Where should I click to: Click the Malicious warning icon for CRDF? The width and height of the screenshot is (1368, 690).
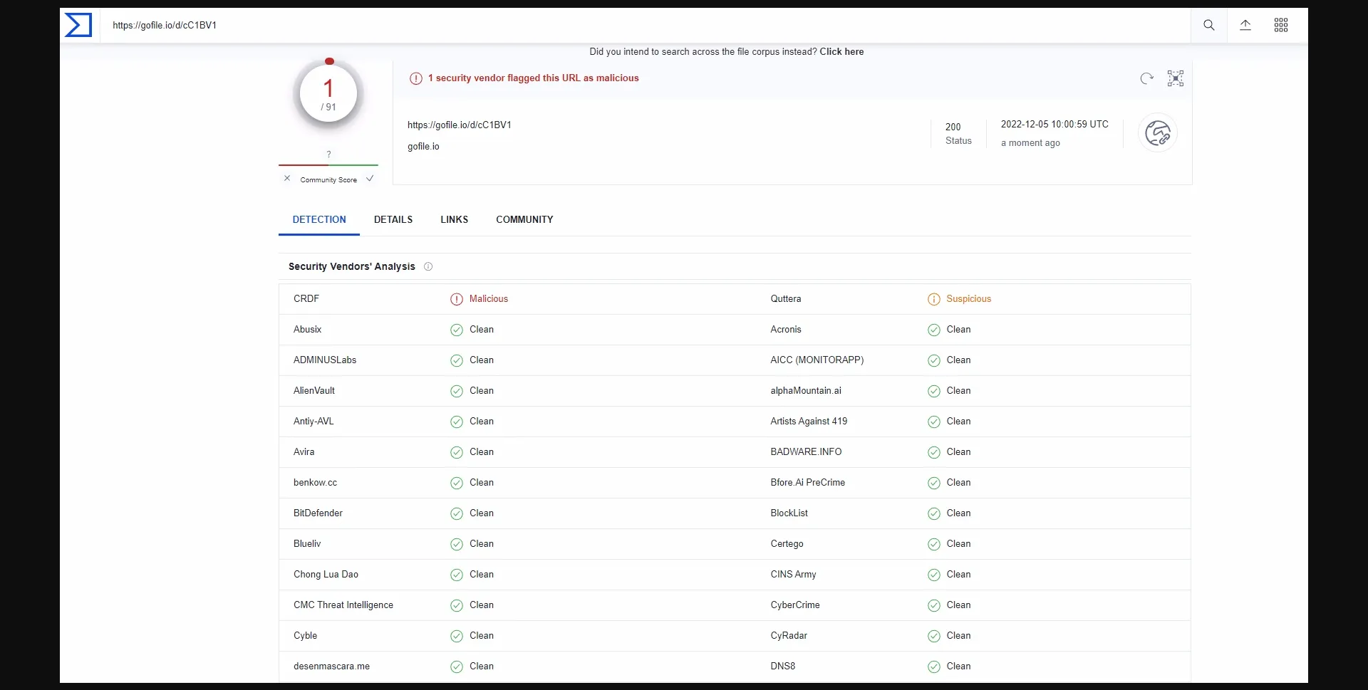[457, 300]
